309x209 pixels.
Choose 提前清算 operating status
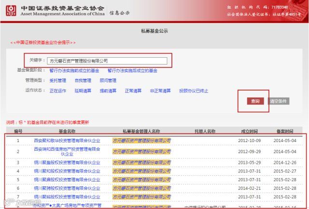pos(108,91)
